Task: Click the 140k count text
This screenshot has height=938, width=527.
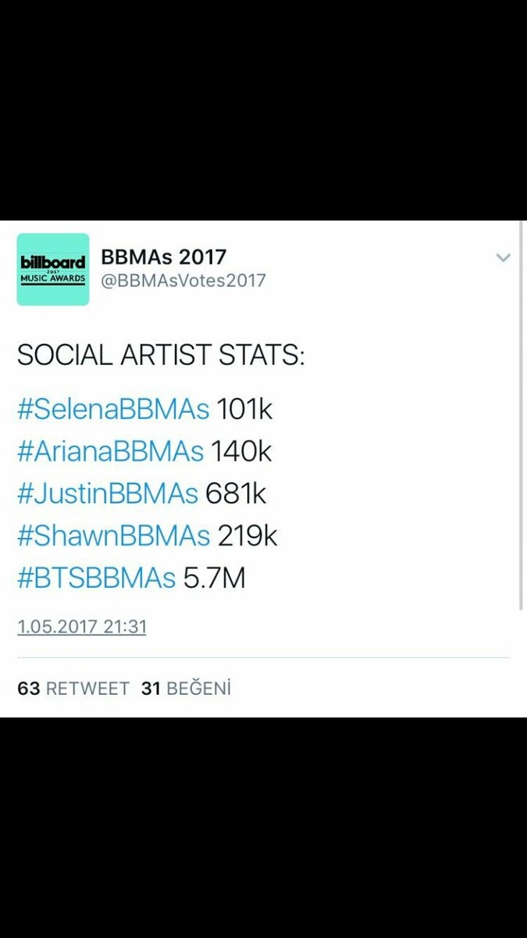Action: (241, 451)
